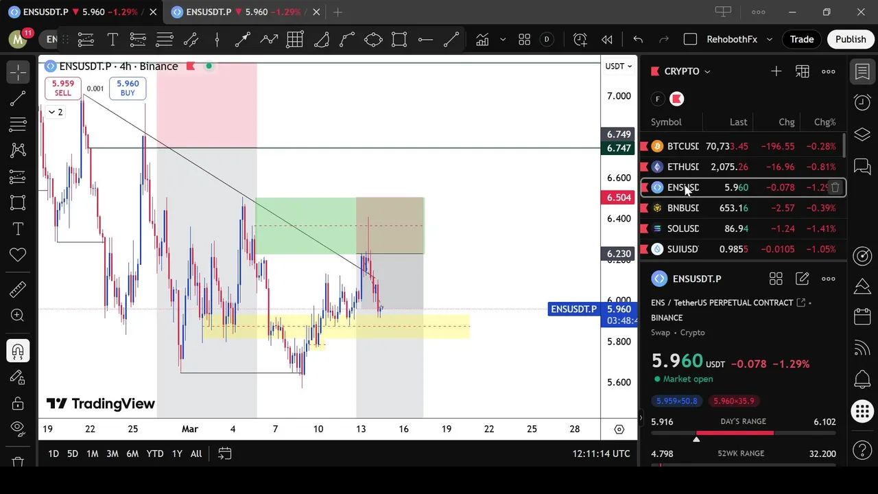Viewport: 878px width, 494px height.
Task: Open a new tab with plus icon
Action: click(x=337, y=12)
